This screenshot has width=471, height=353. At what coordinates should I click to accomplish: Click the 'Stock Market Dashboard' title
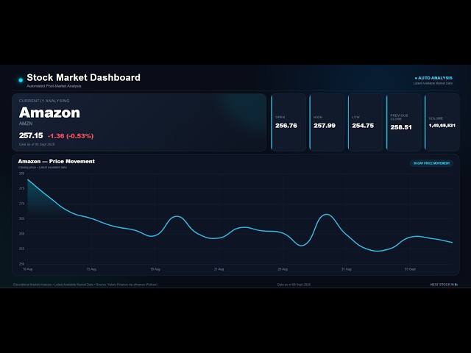[83, 77]
